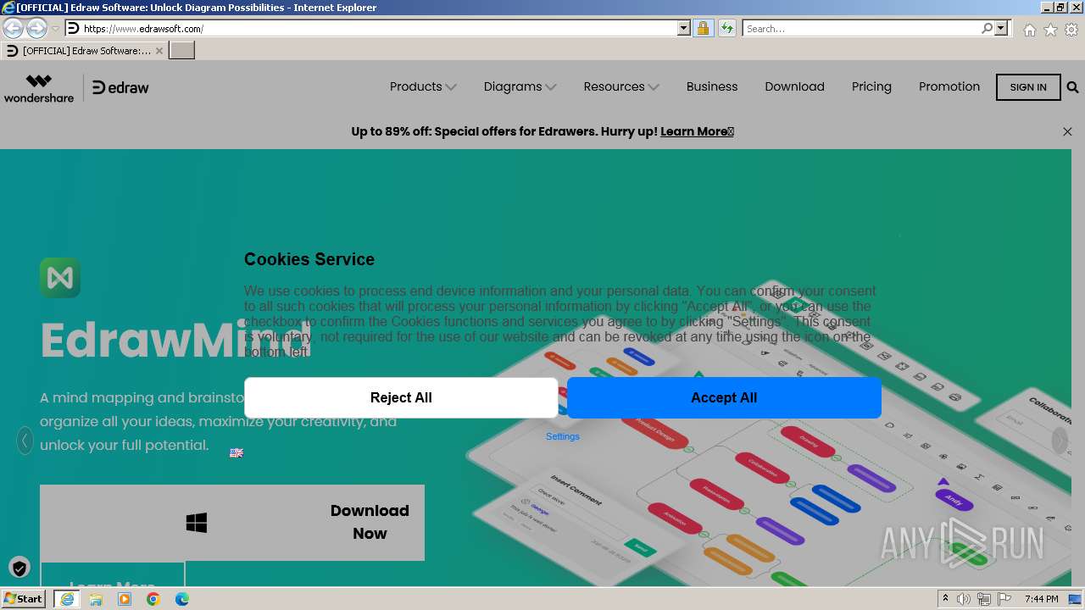The height and width of the screenshot is (610, 1085).
Task: Open a new browser tab
Action: coord(182,51)
